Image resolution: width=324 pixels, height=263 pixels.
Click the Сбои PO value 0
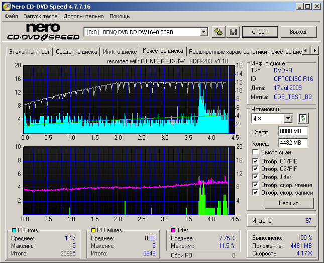tap(234, 255)
